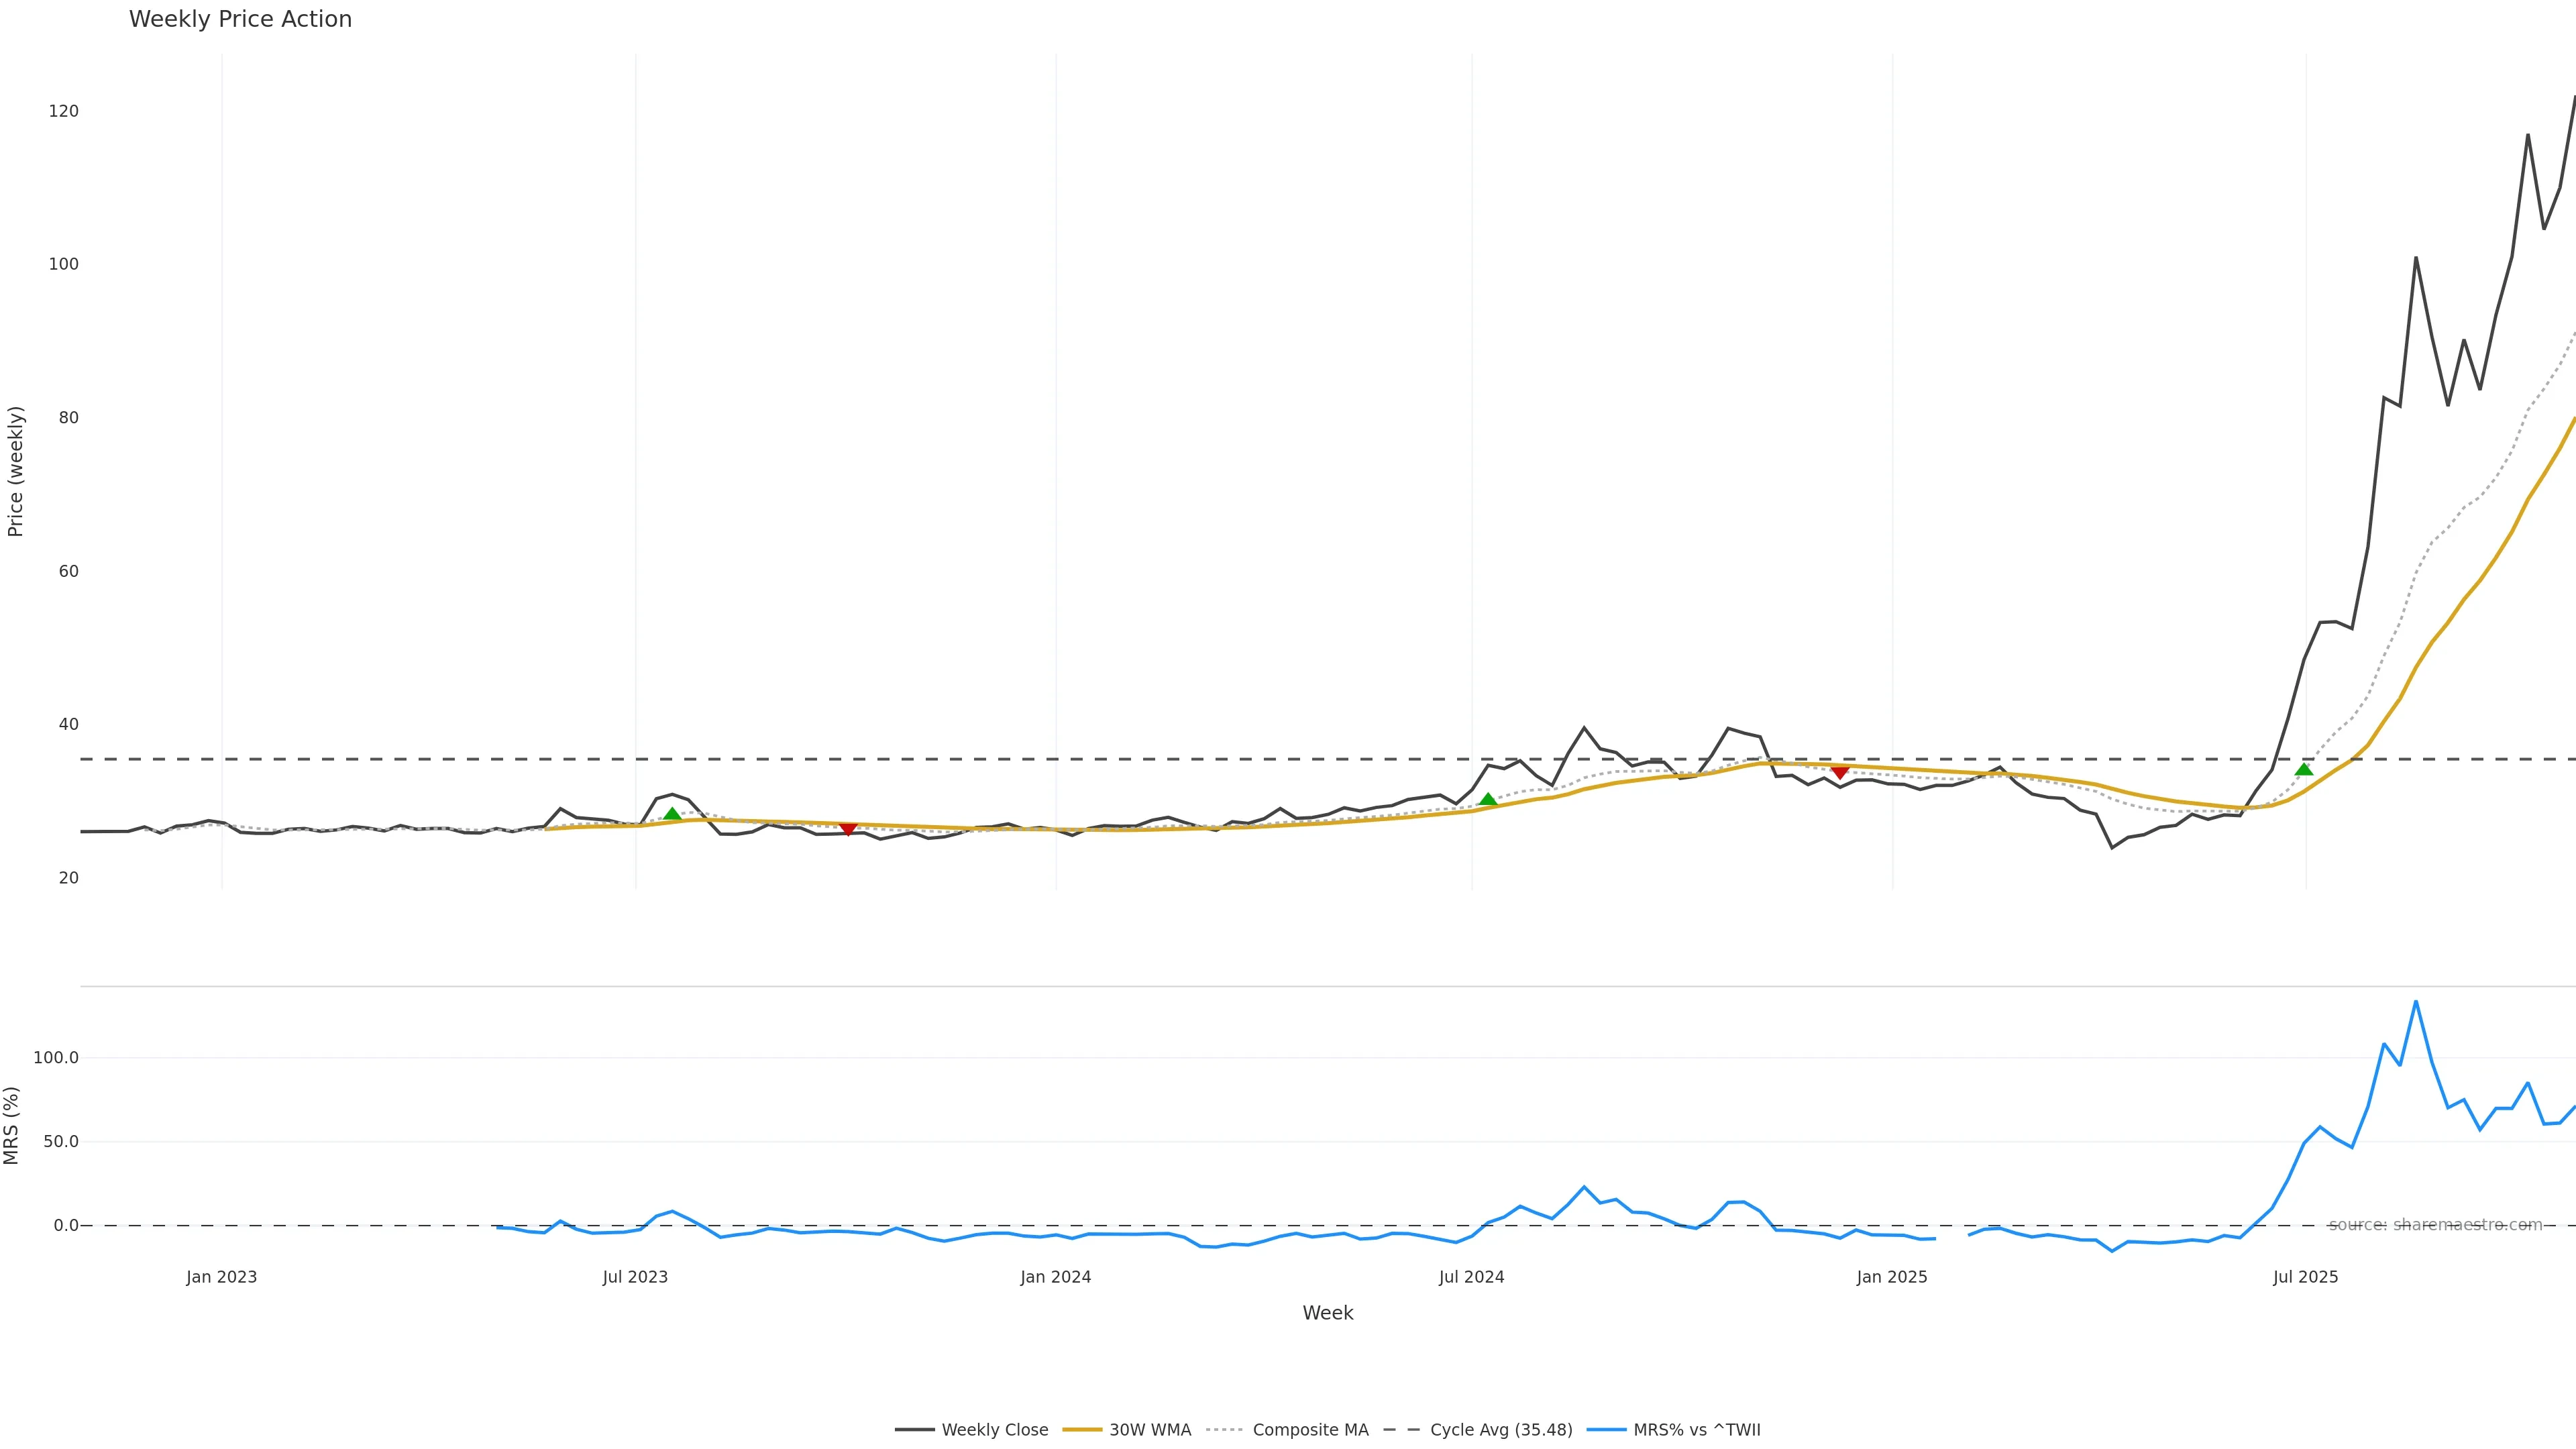
Task: Click the MRS (%) y-axis title
Action: pos(11,1125)
